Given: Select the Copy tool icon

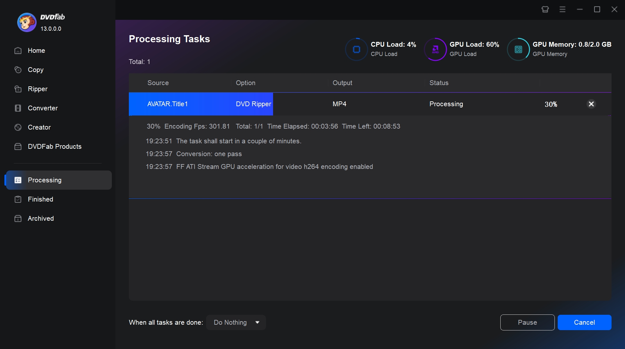Looking at the screenshot, I should (x=17, y=69).
